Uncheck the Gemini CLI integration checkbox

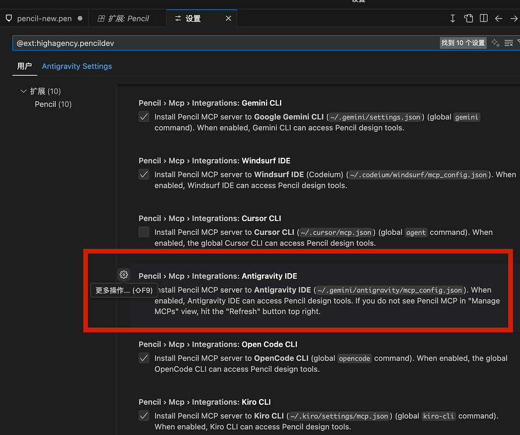point(144,117)
